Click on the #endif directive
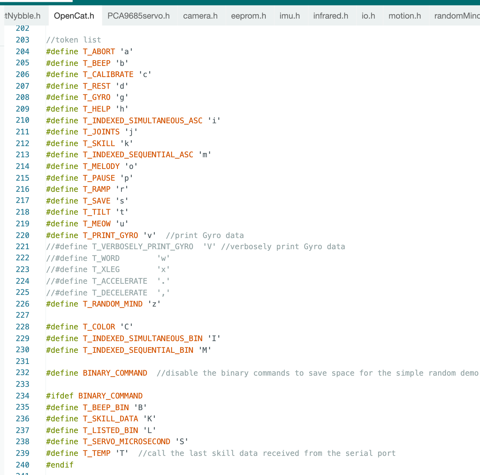Image resolution: width=480 pixels, height=475 pixels. (60, 465)
